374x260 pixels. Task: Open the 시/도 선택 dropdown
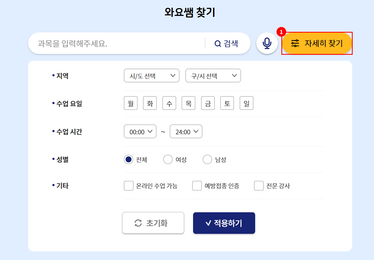151,76
